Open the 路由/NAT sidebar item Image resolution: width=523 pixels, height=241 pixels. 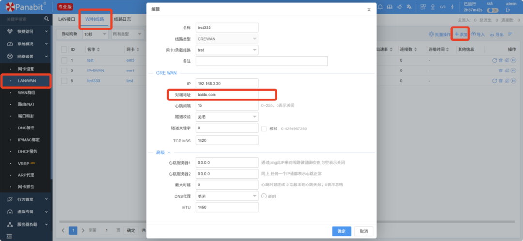point(26,104)
